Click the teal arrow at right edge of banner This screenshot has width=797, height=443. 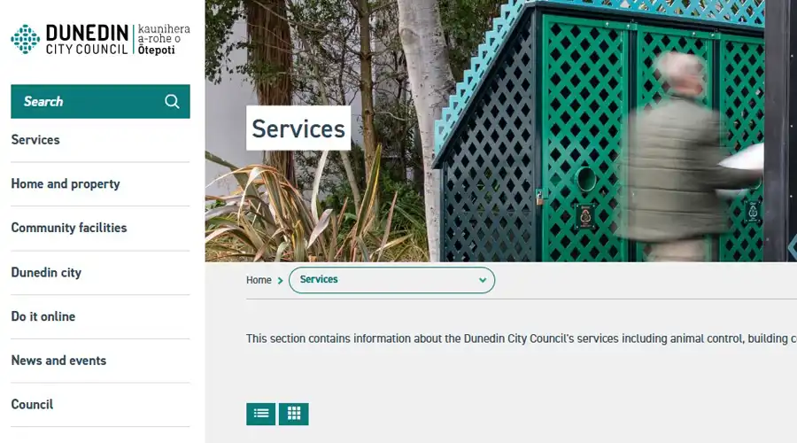[793, 246]
